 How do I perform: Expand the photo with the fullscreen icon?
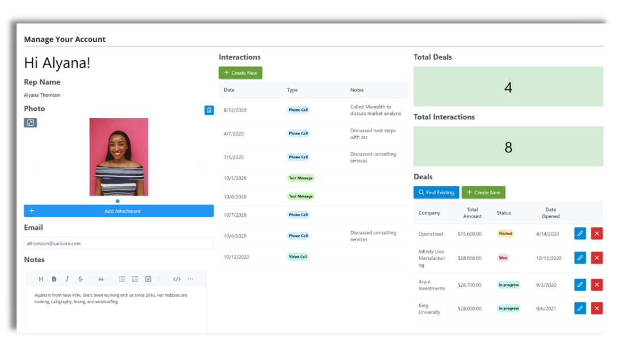tap(30, 122)
